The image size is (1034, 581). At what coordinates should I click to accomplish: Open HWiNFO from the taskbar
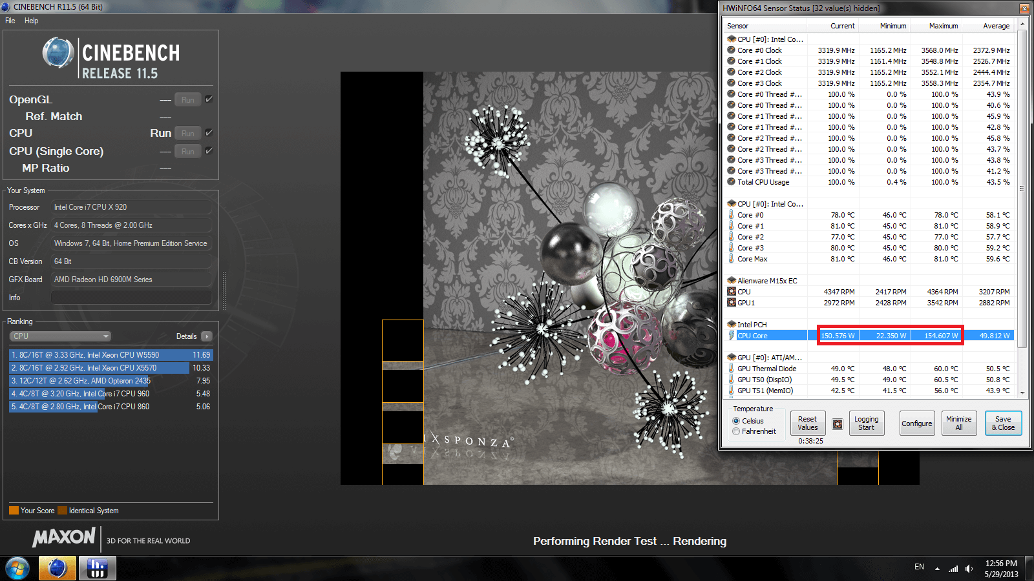98,568
